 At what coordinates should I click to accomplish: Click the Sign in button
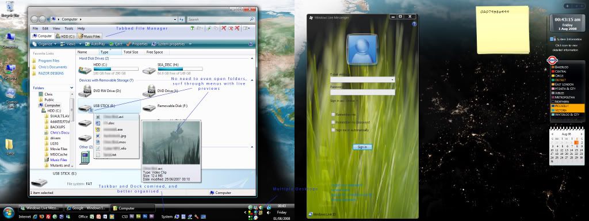click(362, 147)
